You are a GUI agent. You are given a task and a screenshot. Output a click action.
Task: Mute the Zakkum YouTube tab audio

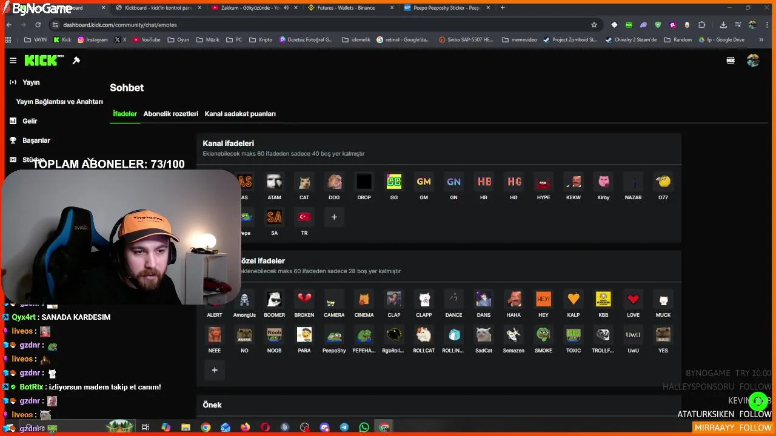[286, 8]
